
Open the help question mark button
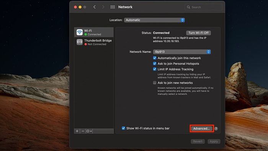[x=216, y=129]
